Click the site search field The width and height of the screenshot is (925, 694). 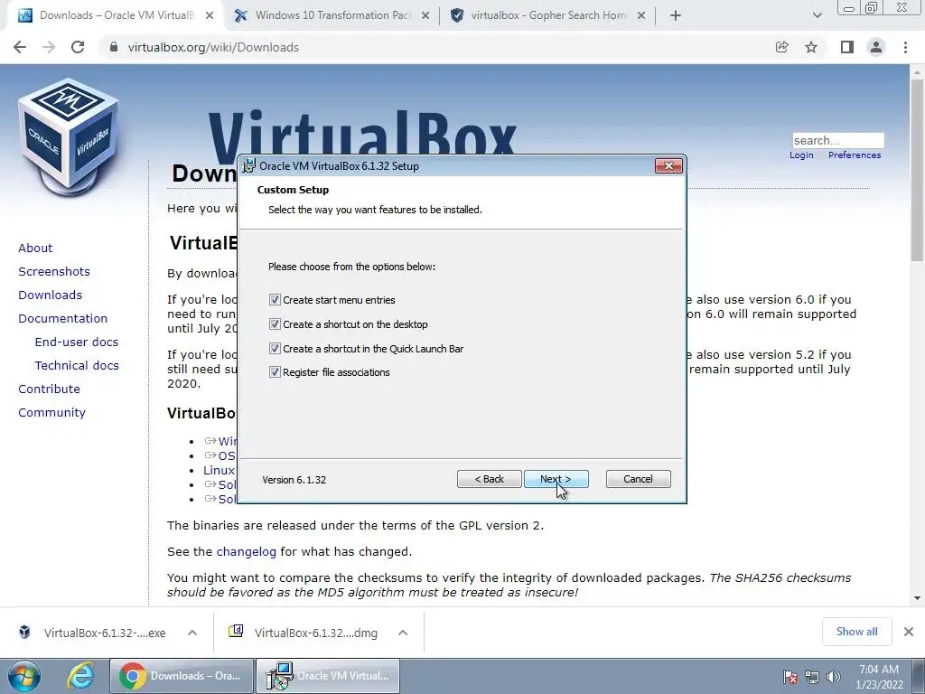[837, 140]
